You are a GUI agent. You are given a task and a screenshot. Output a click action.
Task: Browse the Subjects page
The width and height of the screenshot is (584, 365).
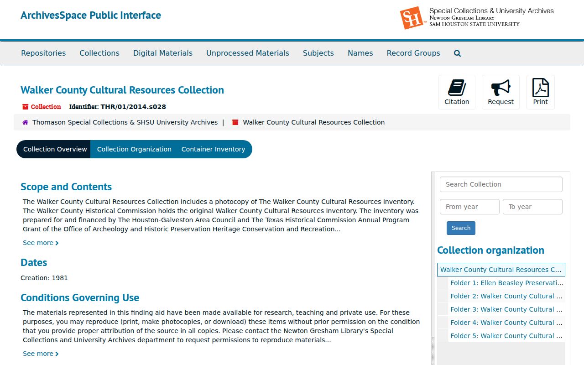point(318,53)
